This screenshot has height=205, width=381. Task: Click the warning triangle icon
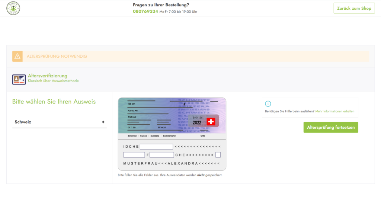tap(17, 56)
